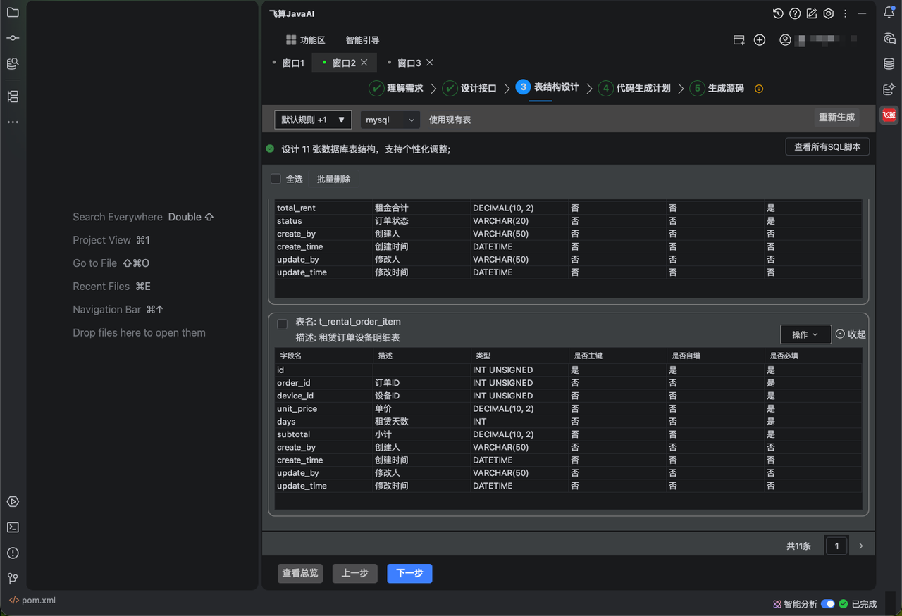The width and height of the screenshot is (902, 616).
Task: Open the Project folder tool window
Action: (x=13, y=12)
